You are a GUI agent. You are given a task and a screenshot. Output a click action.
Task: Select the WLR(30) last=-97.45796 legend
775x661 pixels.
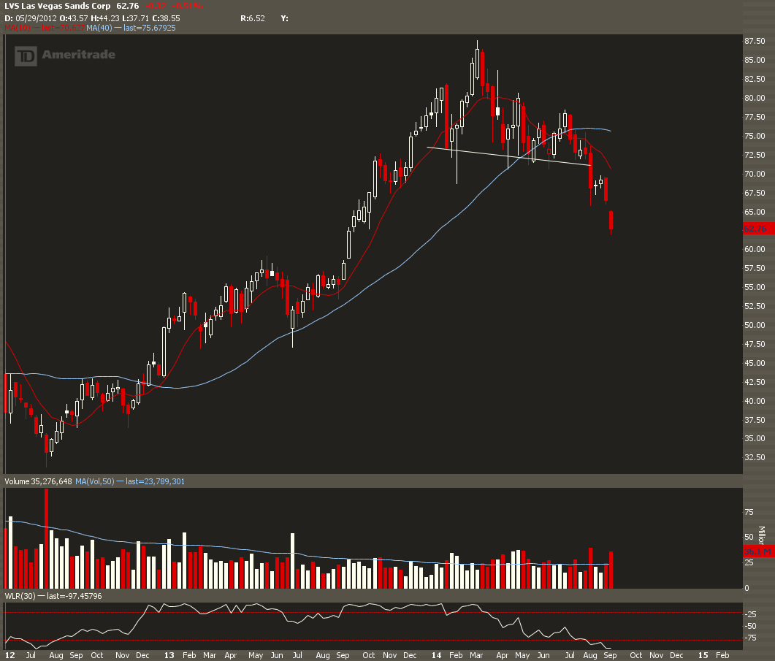pyautogui.click(x=53, y=596)
